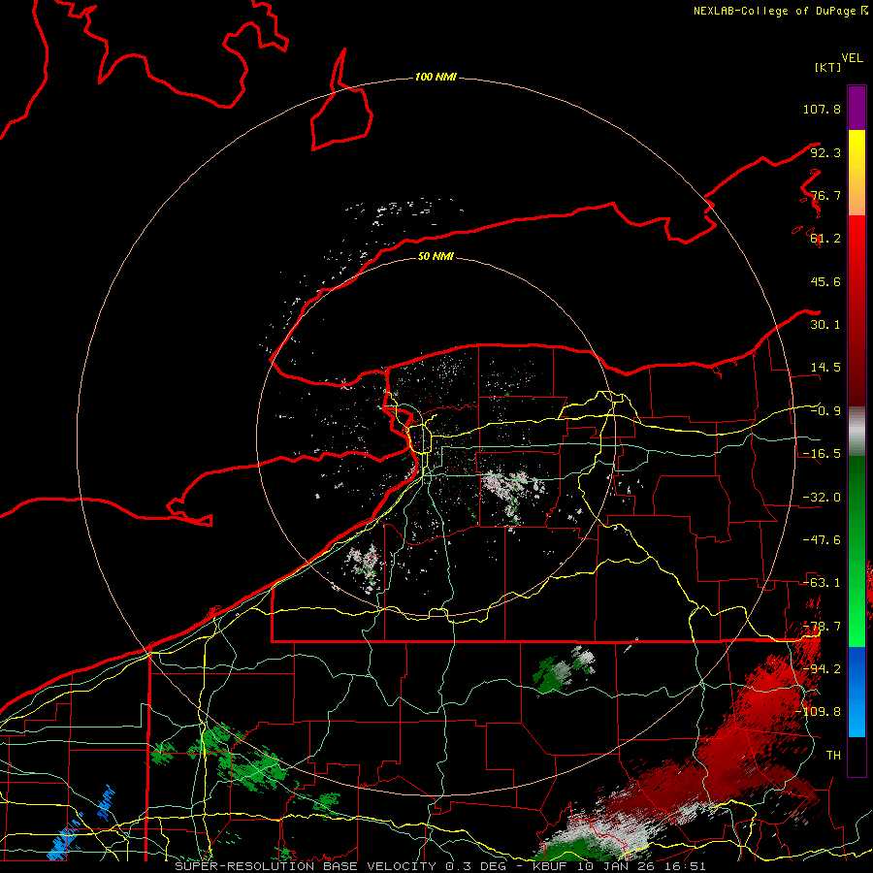Select the 30.1 legend value

click(x=825, y=325)
